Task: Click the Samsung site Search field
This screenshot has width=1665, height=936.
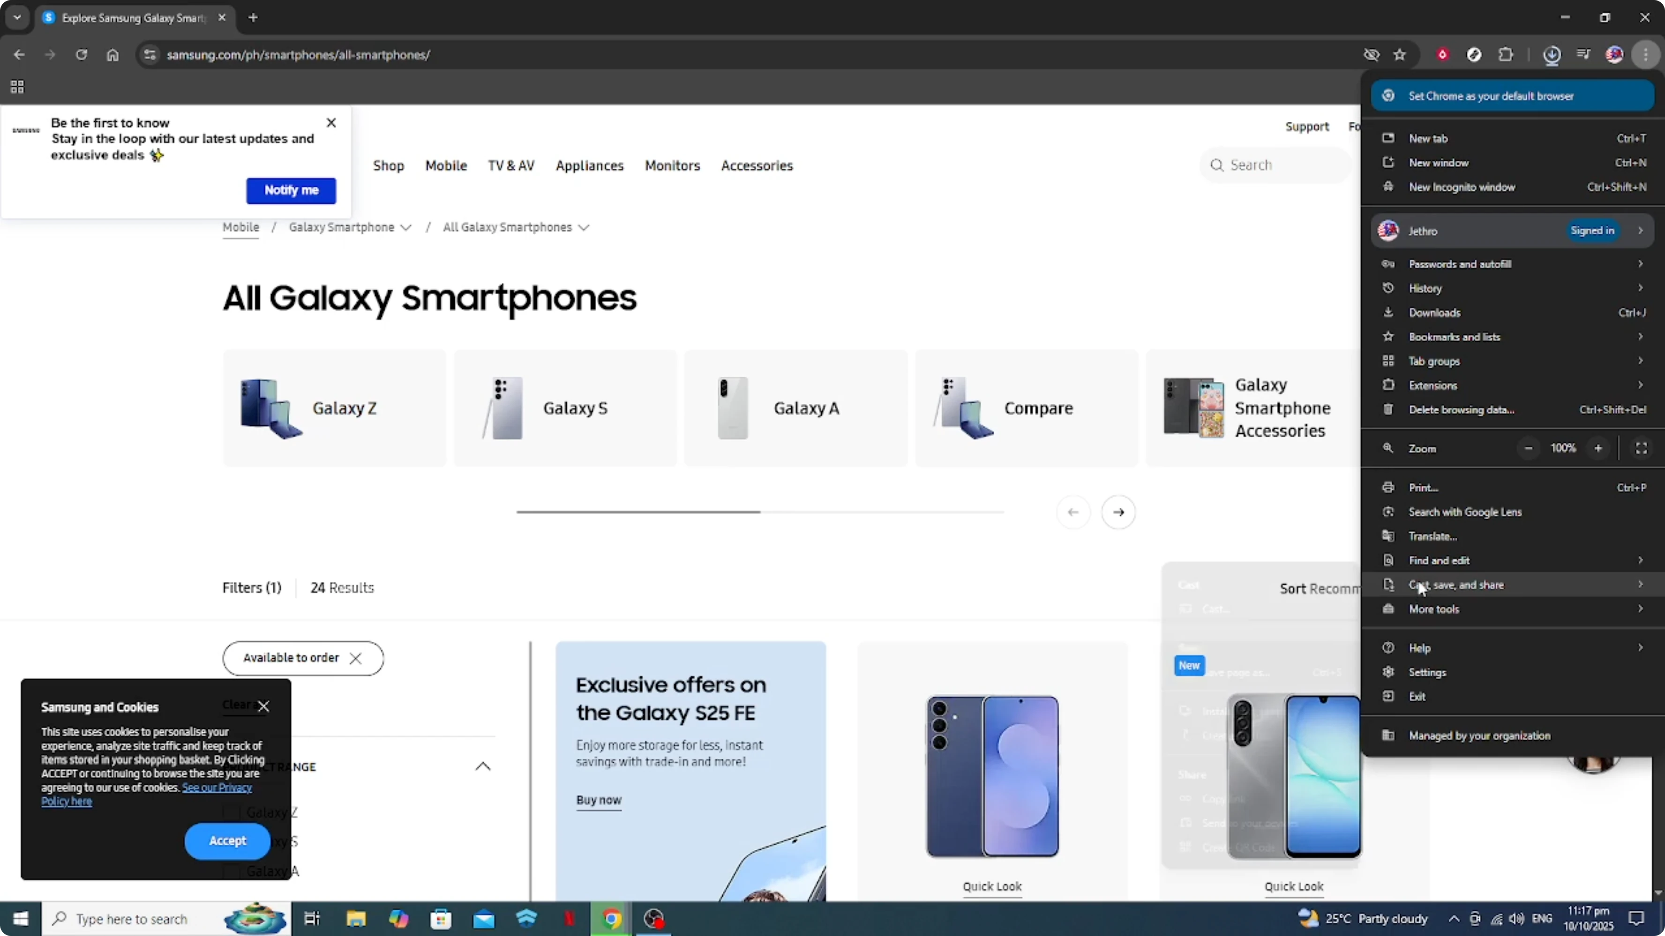Action: tap(1275, 165)
